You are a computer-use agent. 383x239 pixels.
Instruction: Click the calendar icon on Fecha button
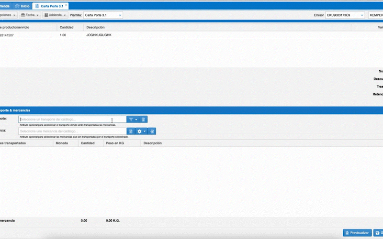tap(23, 15)
